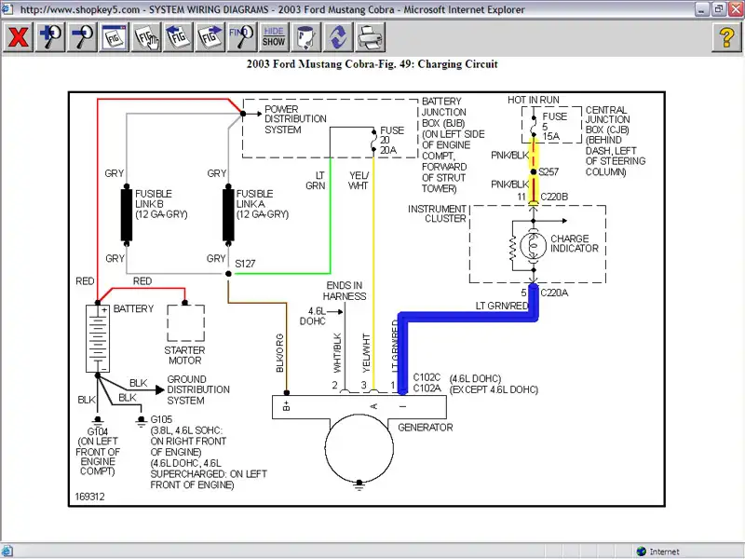Image resolution: width=745 pixels, height=559 pixels.
Task: Click the Internet Explorer page icon in title bar
Action: click(x=7, y=9)
